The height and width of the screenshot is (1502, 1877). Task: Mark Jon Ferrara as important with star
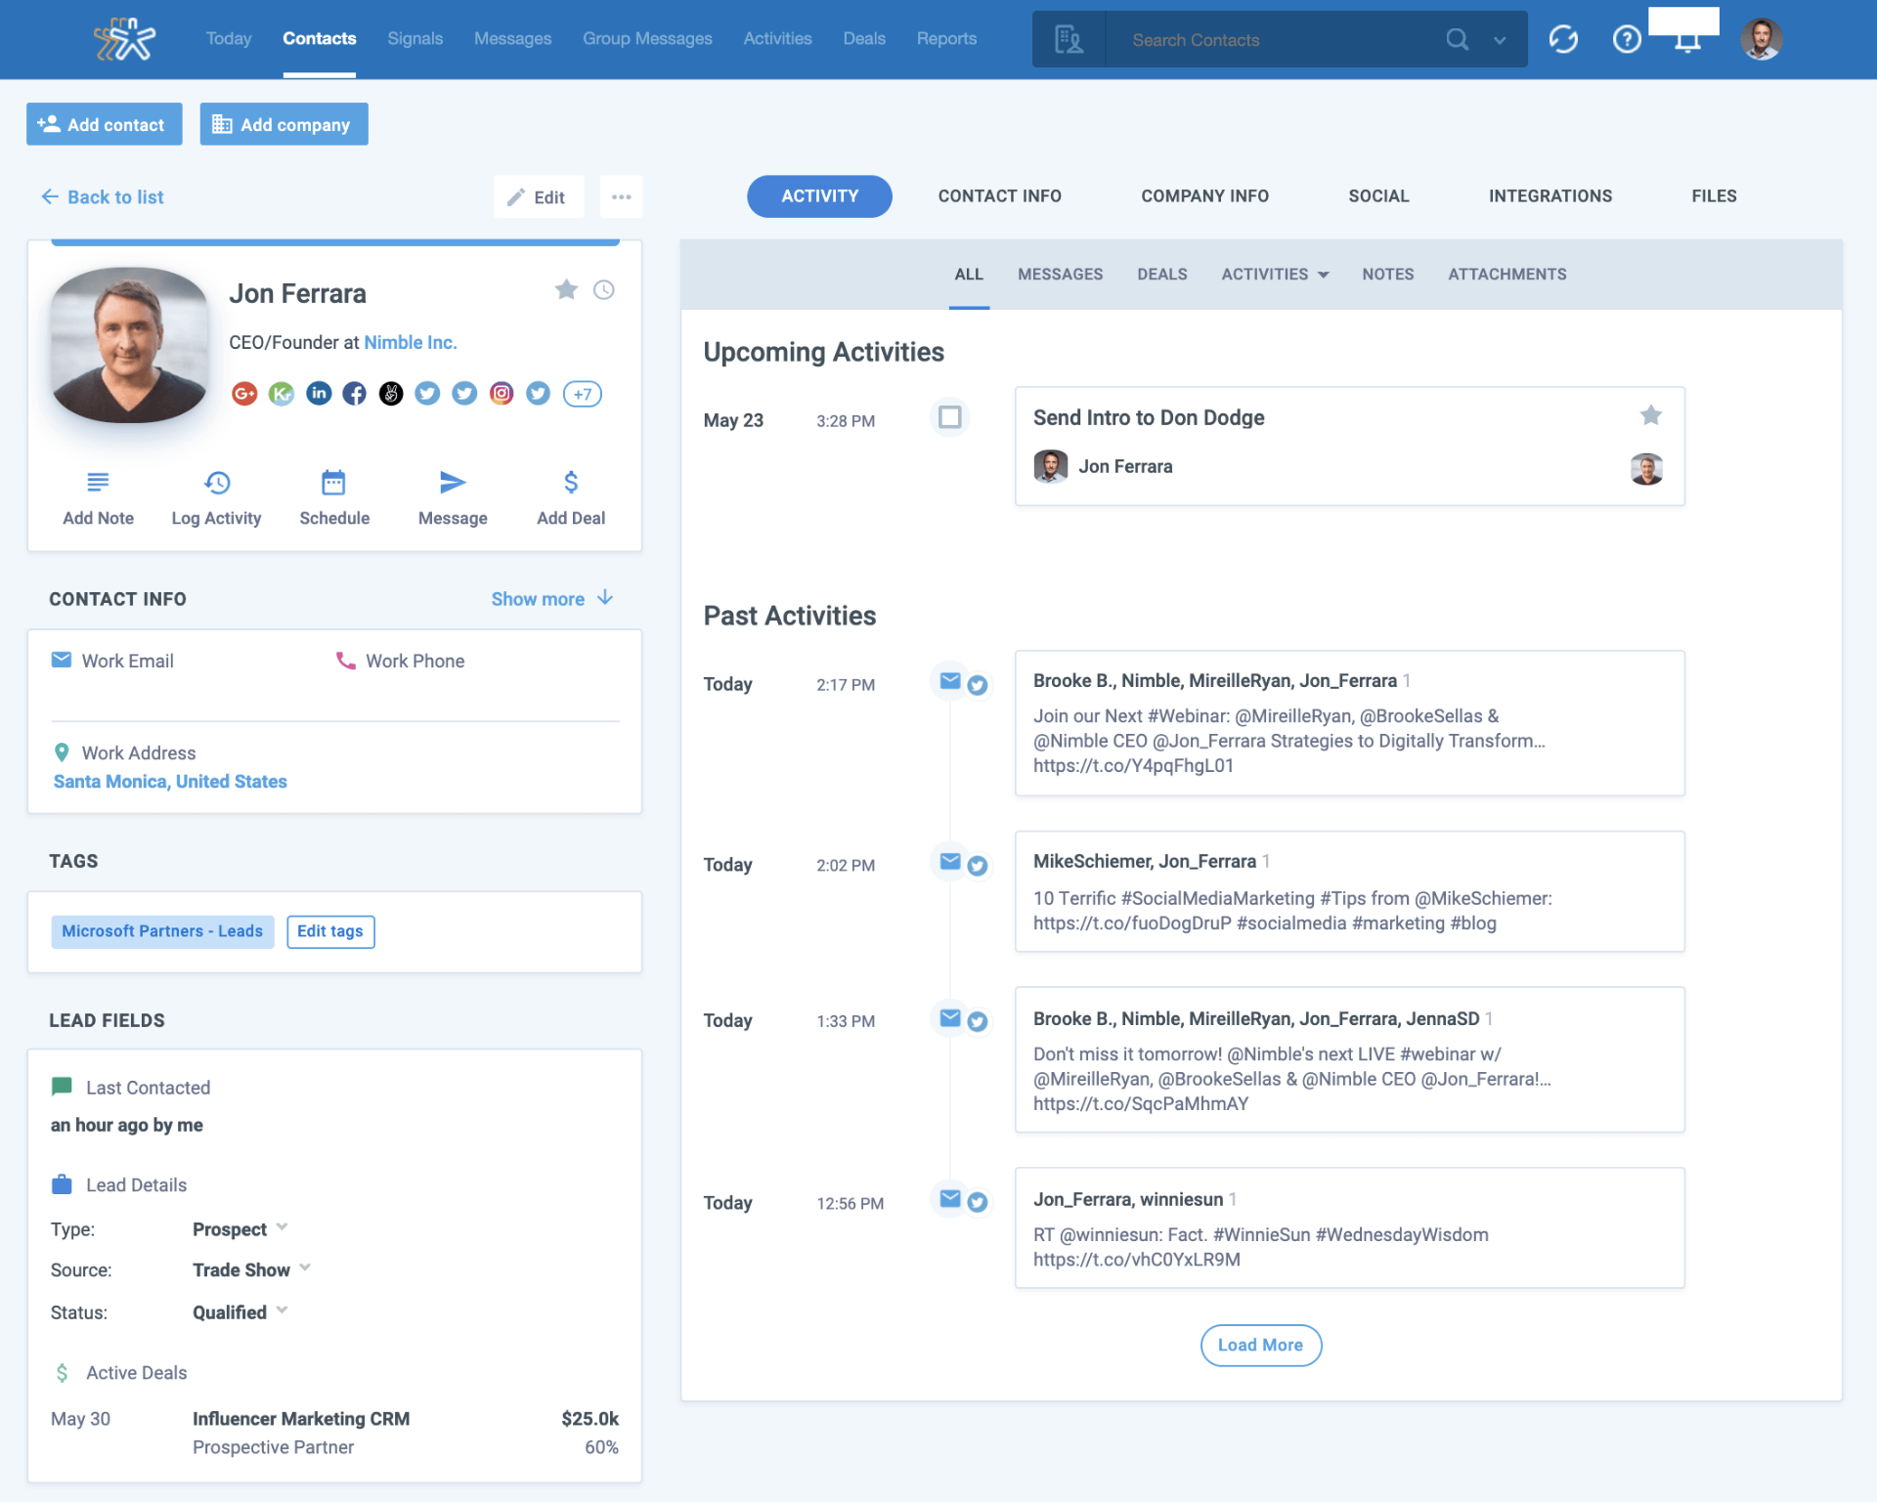(566, 289)
